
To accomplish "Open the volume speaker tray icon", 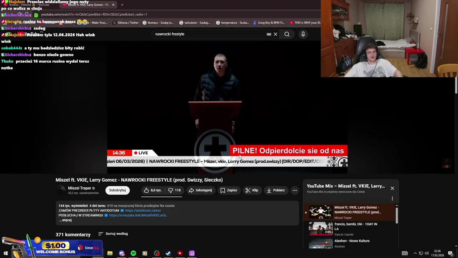I will coord(427,253).
